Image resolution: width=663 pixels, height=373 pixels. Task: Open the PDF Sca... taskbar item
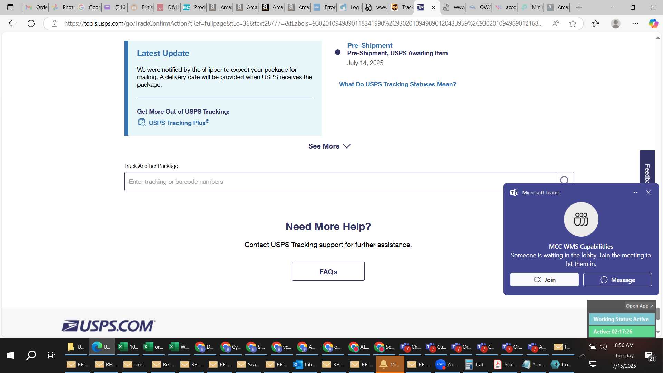[505, 364]
